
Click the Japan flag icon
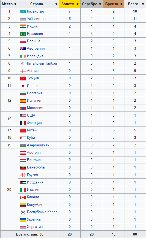[23, 86]
